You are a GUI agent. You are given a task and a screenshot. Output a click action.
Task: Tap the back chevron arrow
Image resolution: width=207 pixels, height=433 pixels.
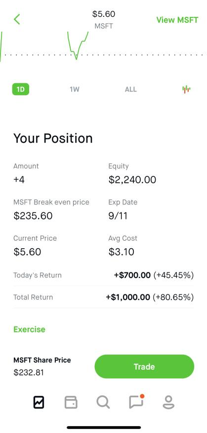(x=17, y=19)
